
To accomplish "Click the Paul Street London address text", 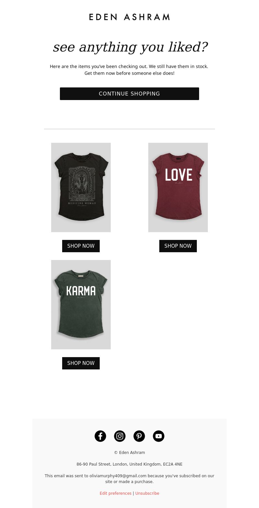I will pyautogui.click(x=129, y=464).
